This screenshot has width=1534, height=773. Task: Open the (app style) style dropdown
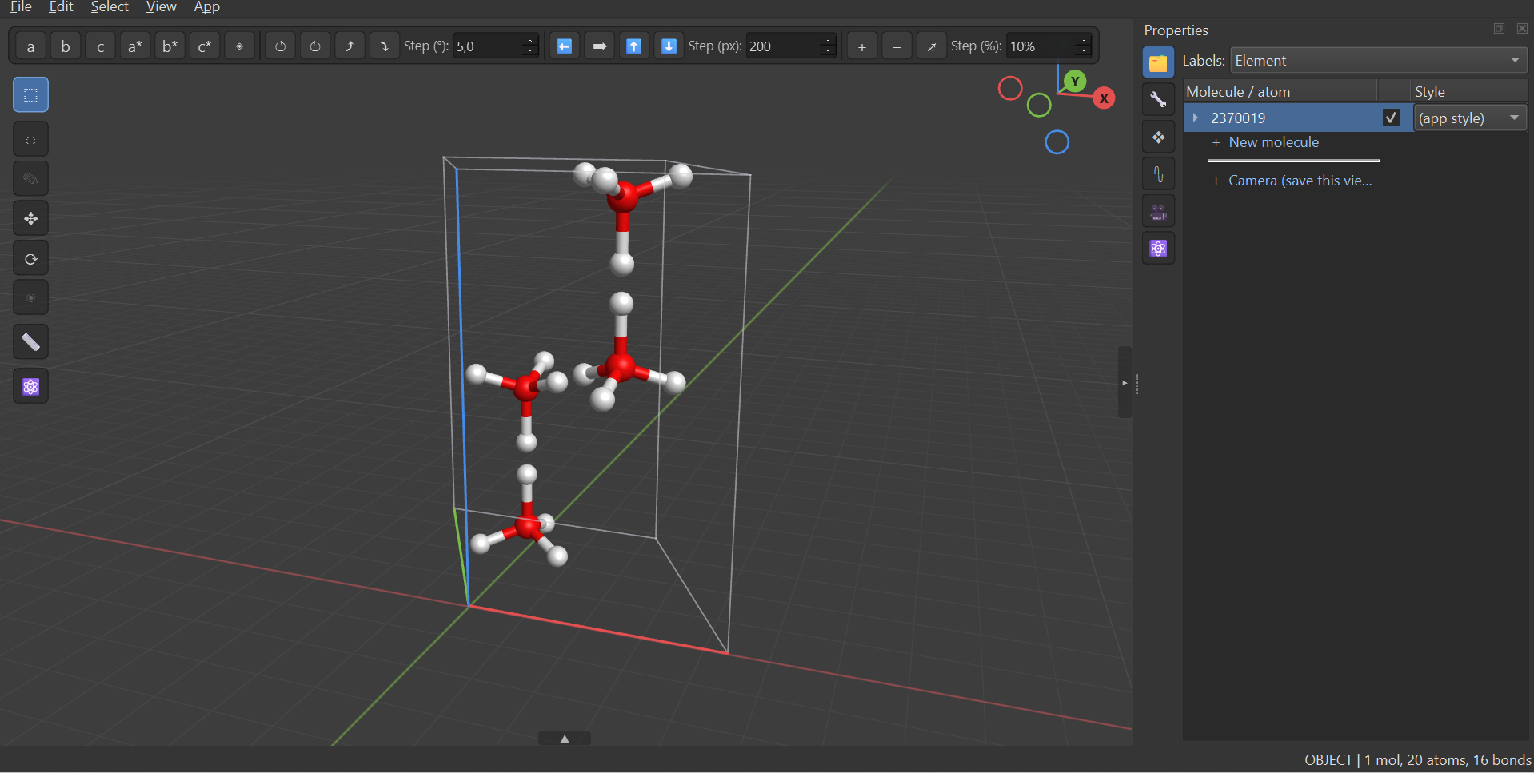pyautogui.click(x=1470, y=118)
